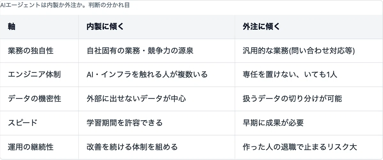Select the 運用の継続性 row label
The image size is (383, 160).
point(31,147)
